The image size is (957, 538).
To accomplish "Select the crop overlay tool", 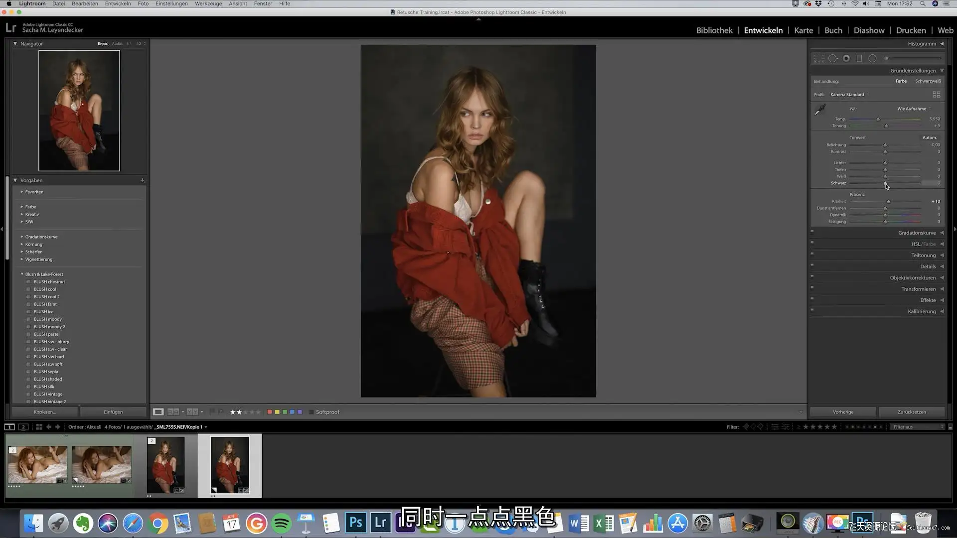I will [819, 59].
